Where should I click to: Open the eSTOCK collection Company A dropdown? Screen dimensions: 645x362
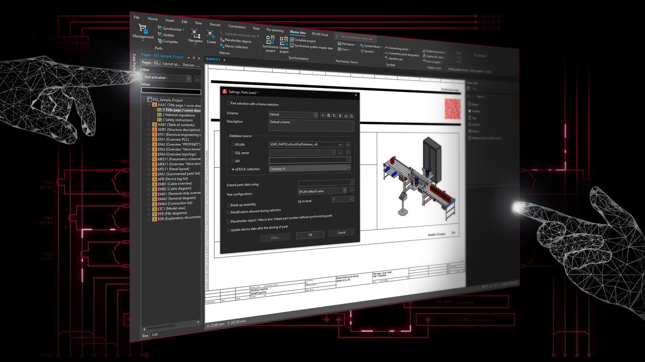coord(348,167)
